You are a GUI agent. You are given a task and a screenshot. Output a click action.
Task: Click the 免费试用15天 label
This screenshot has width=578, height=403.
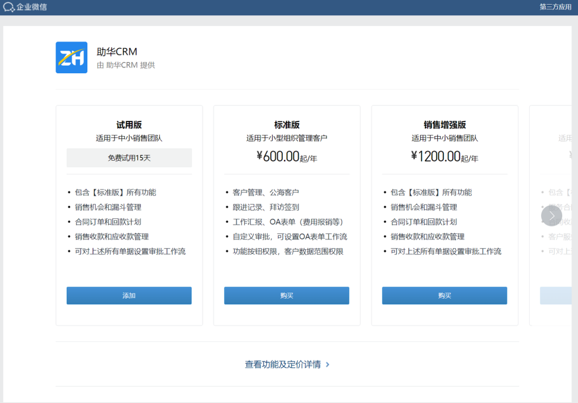click(129, 158)
